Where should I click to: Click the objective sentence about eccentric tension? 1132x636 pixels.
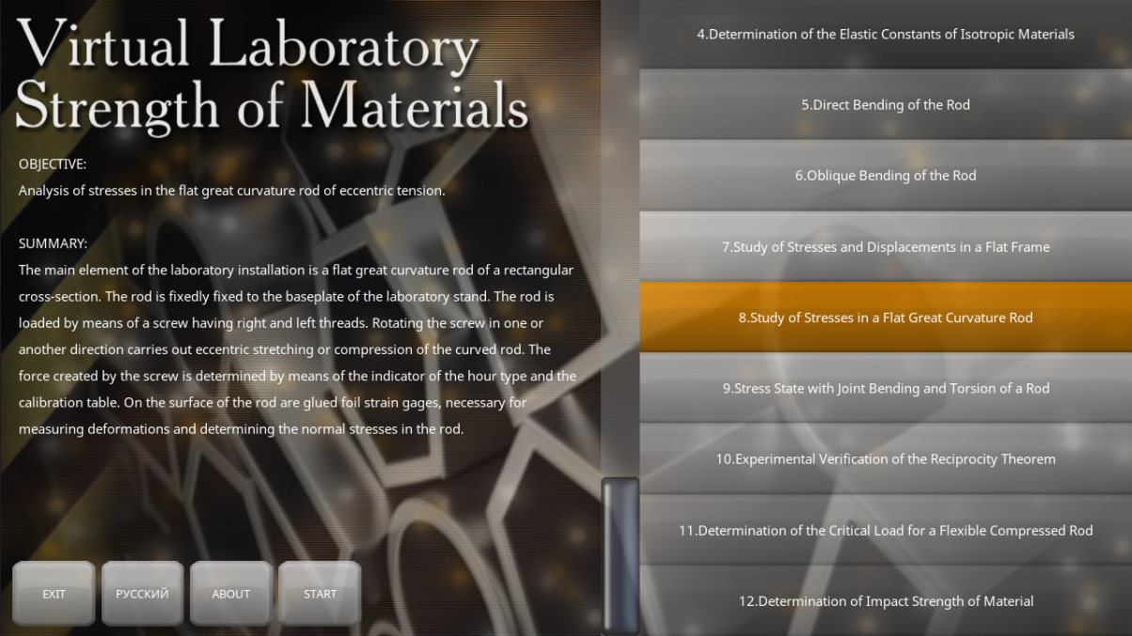click(231, 190)
